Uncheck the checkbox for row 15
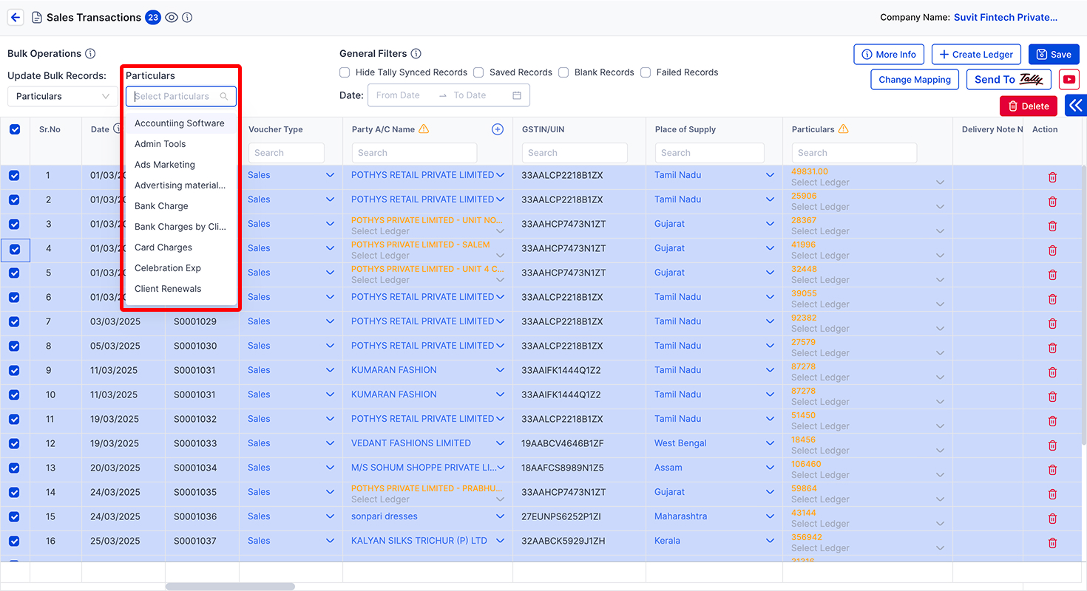The width and height of the screenshot is (1087, 591). coord(14,517)
